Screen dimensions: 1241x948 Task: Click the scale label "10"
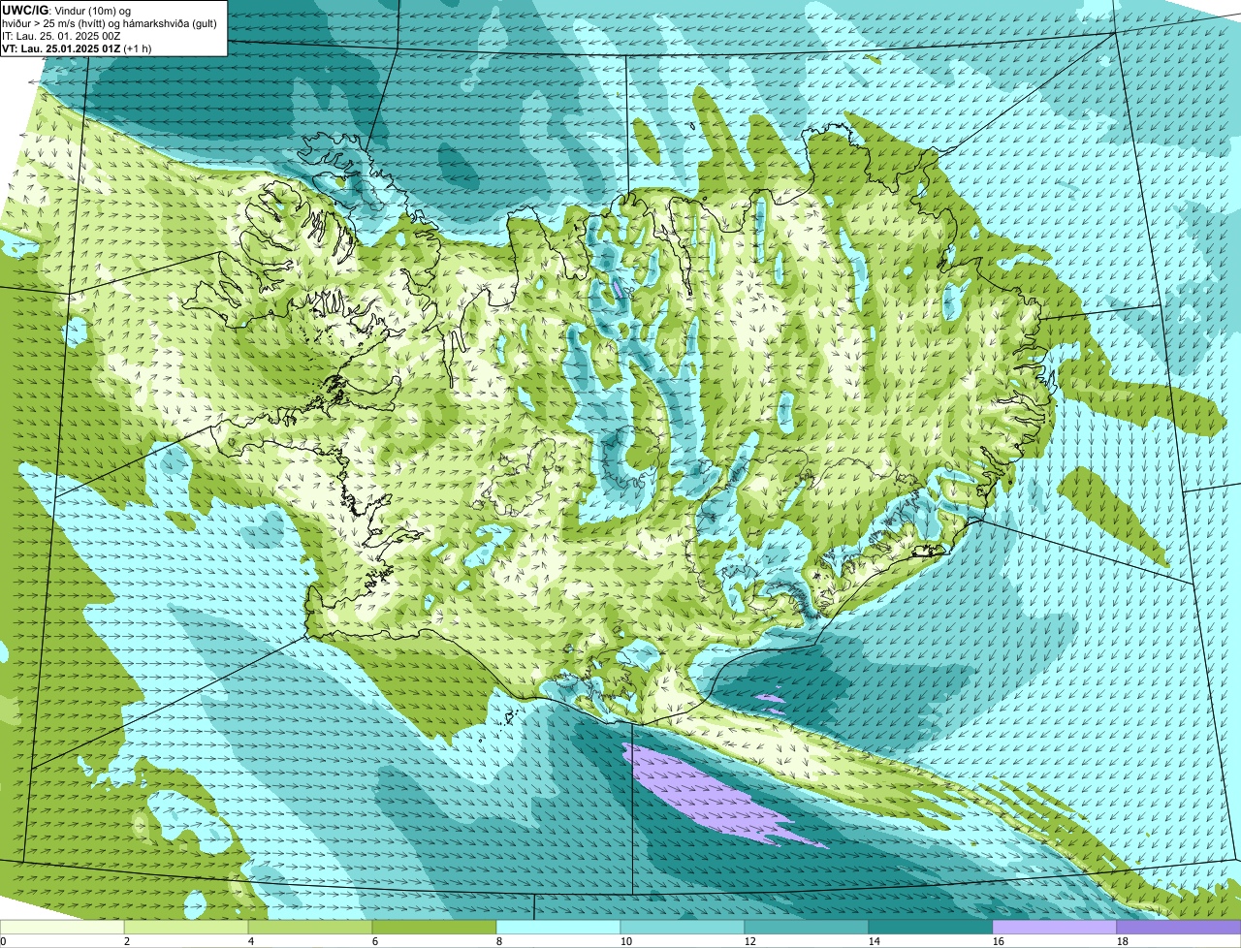tap(626, 941)
